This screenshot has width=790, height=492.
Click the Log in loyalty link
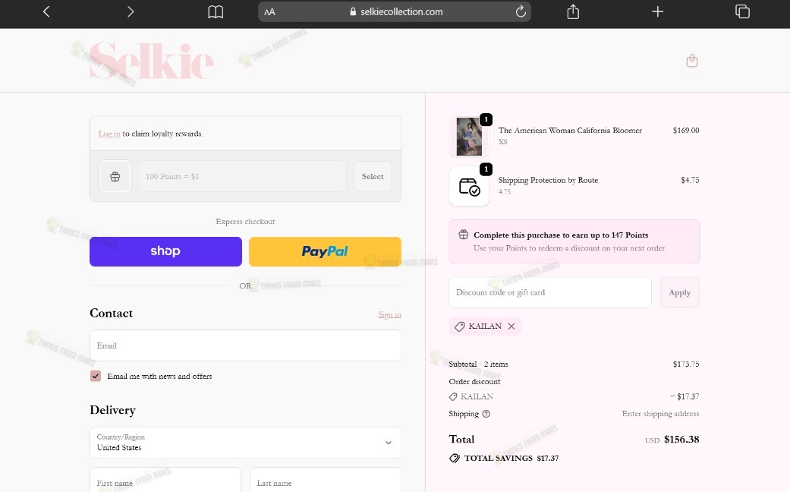pyautogui.click(x=109, y=134)
